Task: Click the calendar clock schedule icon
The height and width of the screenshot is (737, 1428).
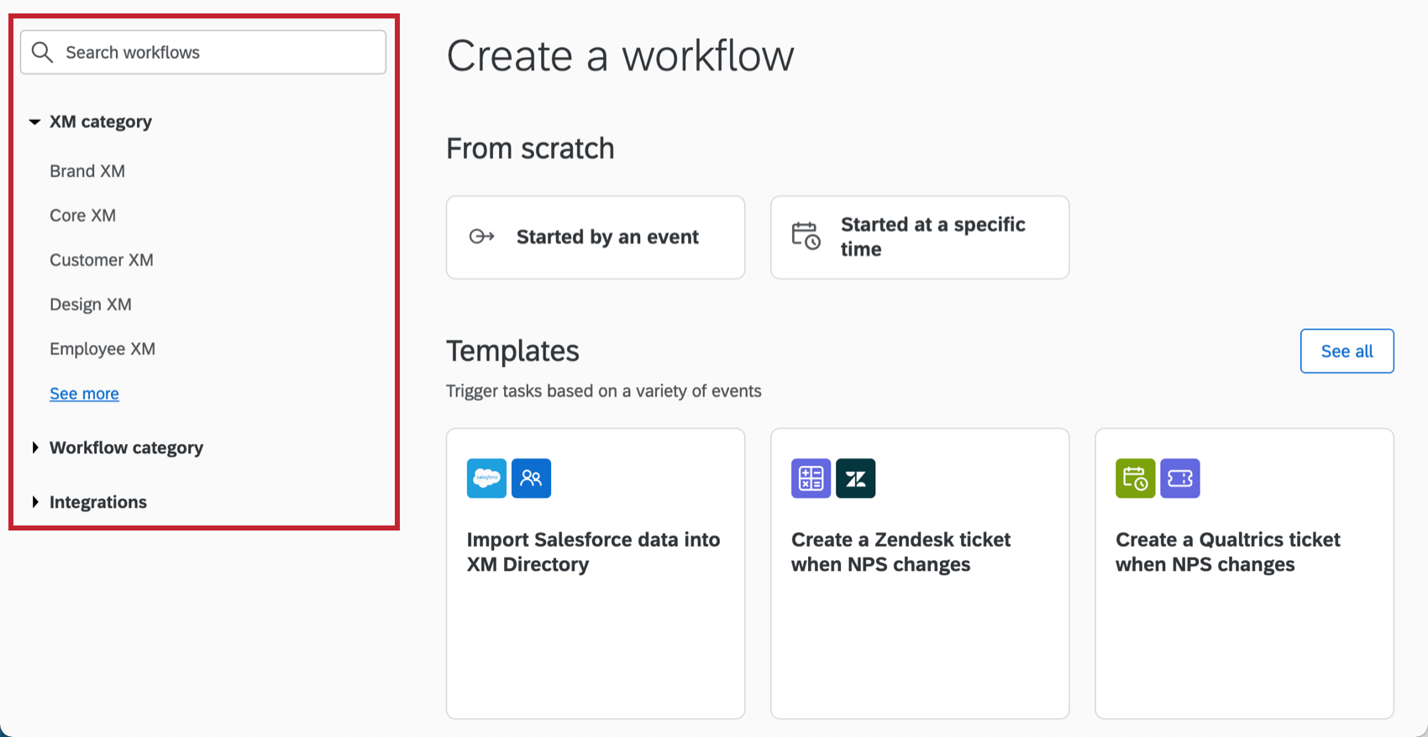Action: coord(806,237)
